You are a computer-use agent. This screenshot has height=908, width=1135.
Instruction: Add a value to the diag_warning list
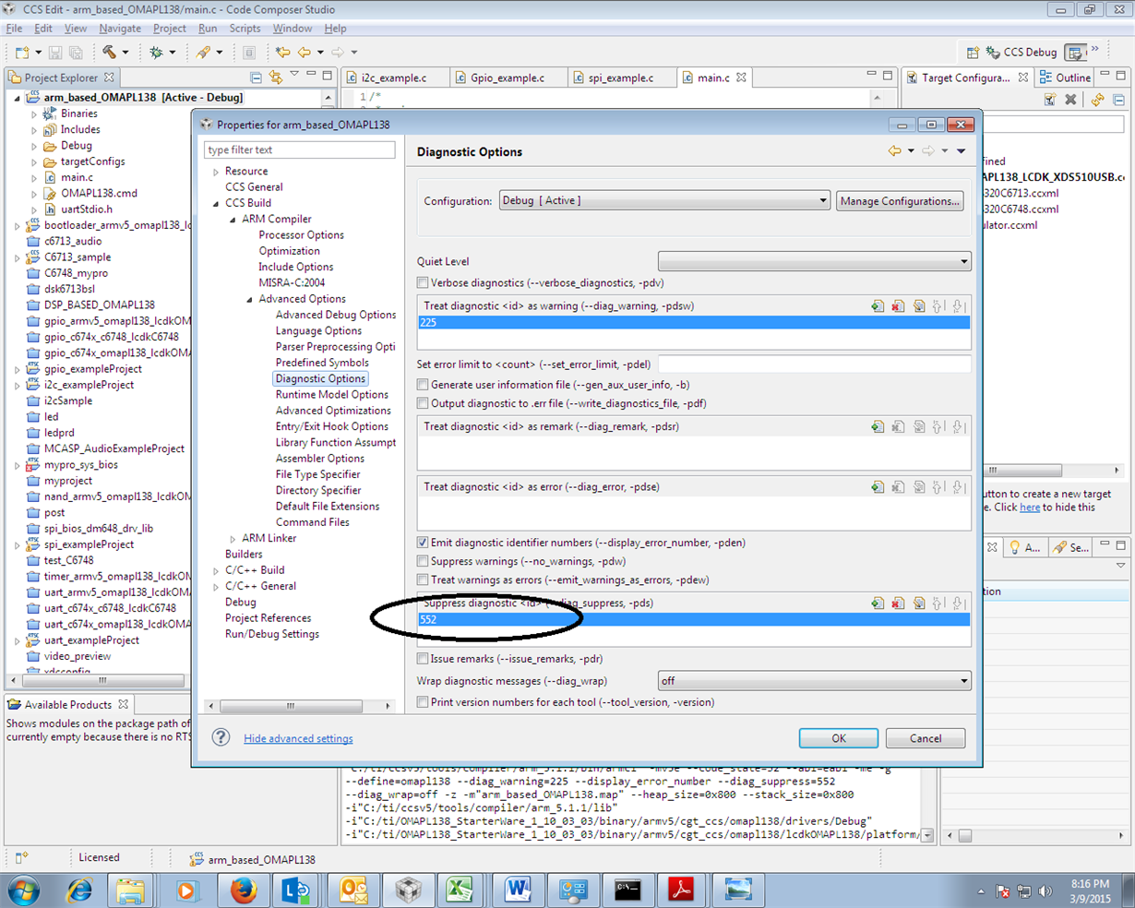(878, 306)
